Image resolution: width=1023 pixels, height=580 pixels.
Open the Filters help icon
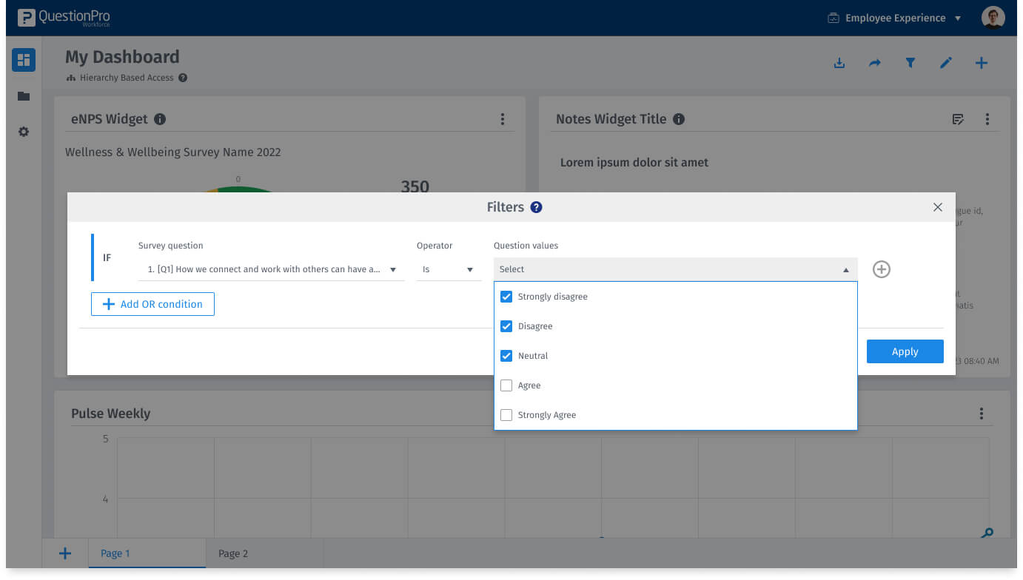coord(536,207)
